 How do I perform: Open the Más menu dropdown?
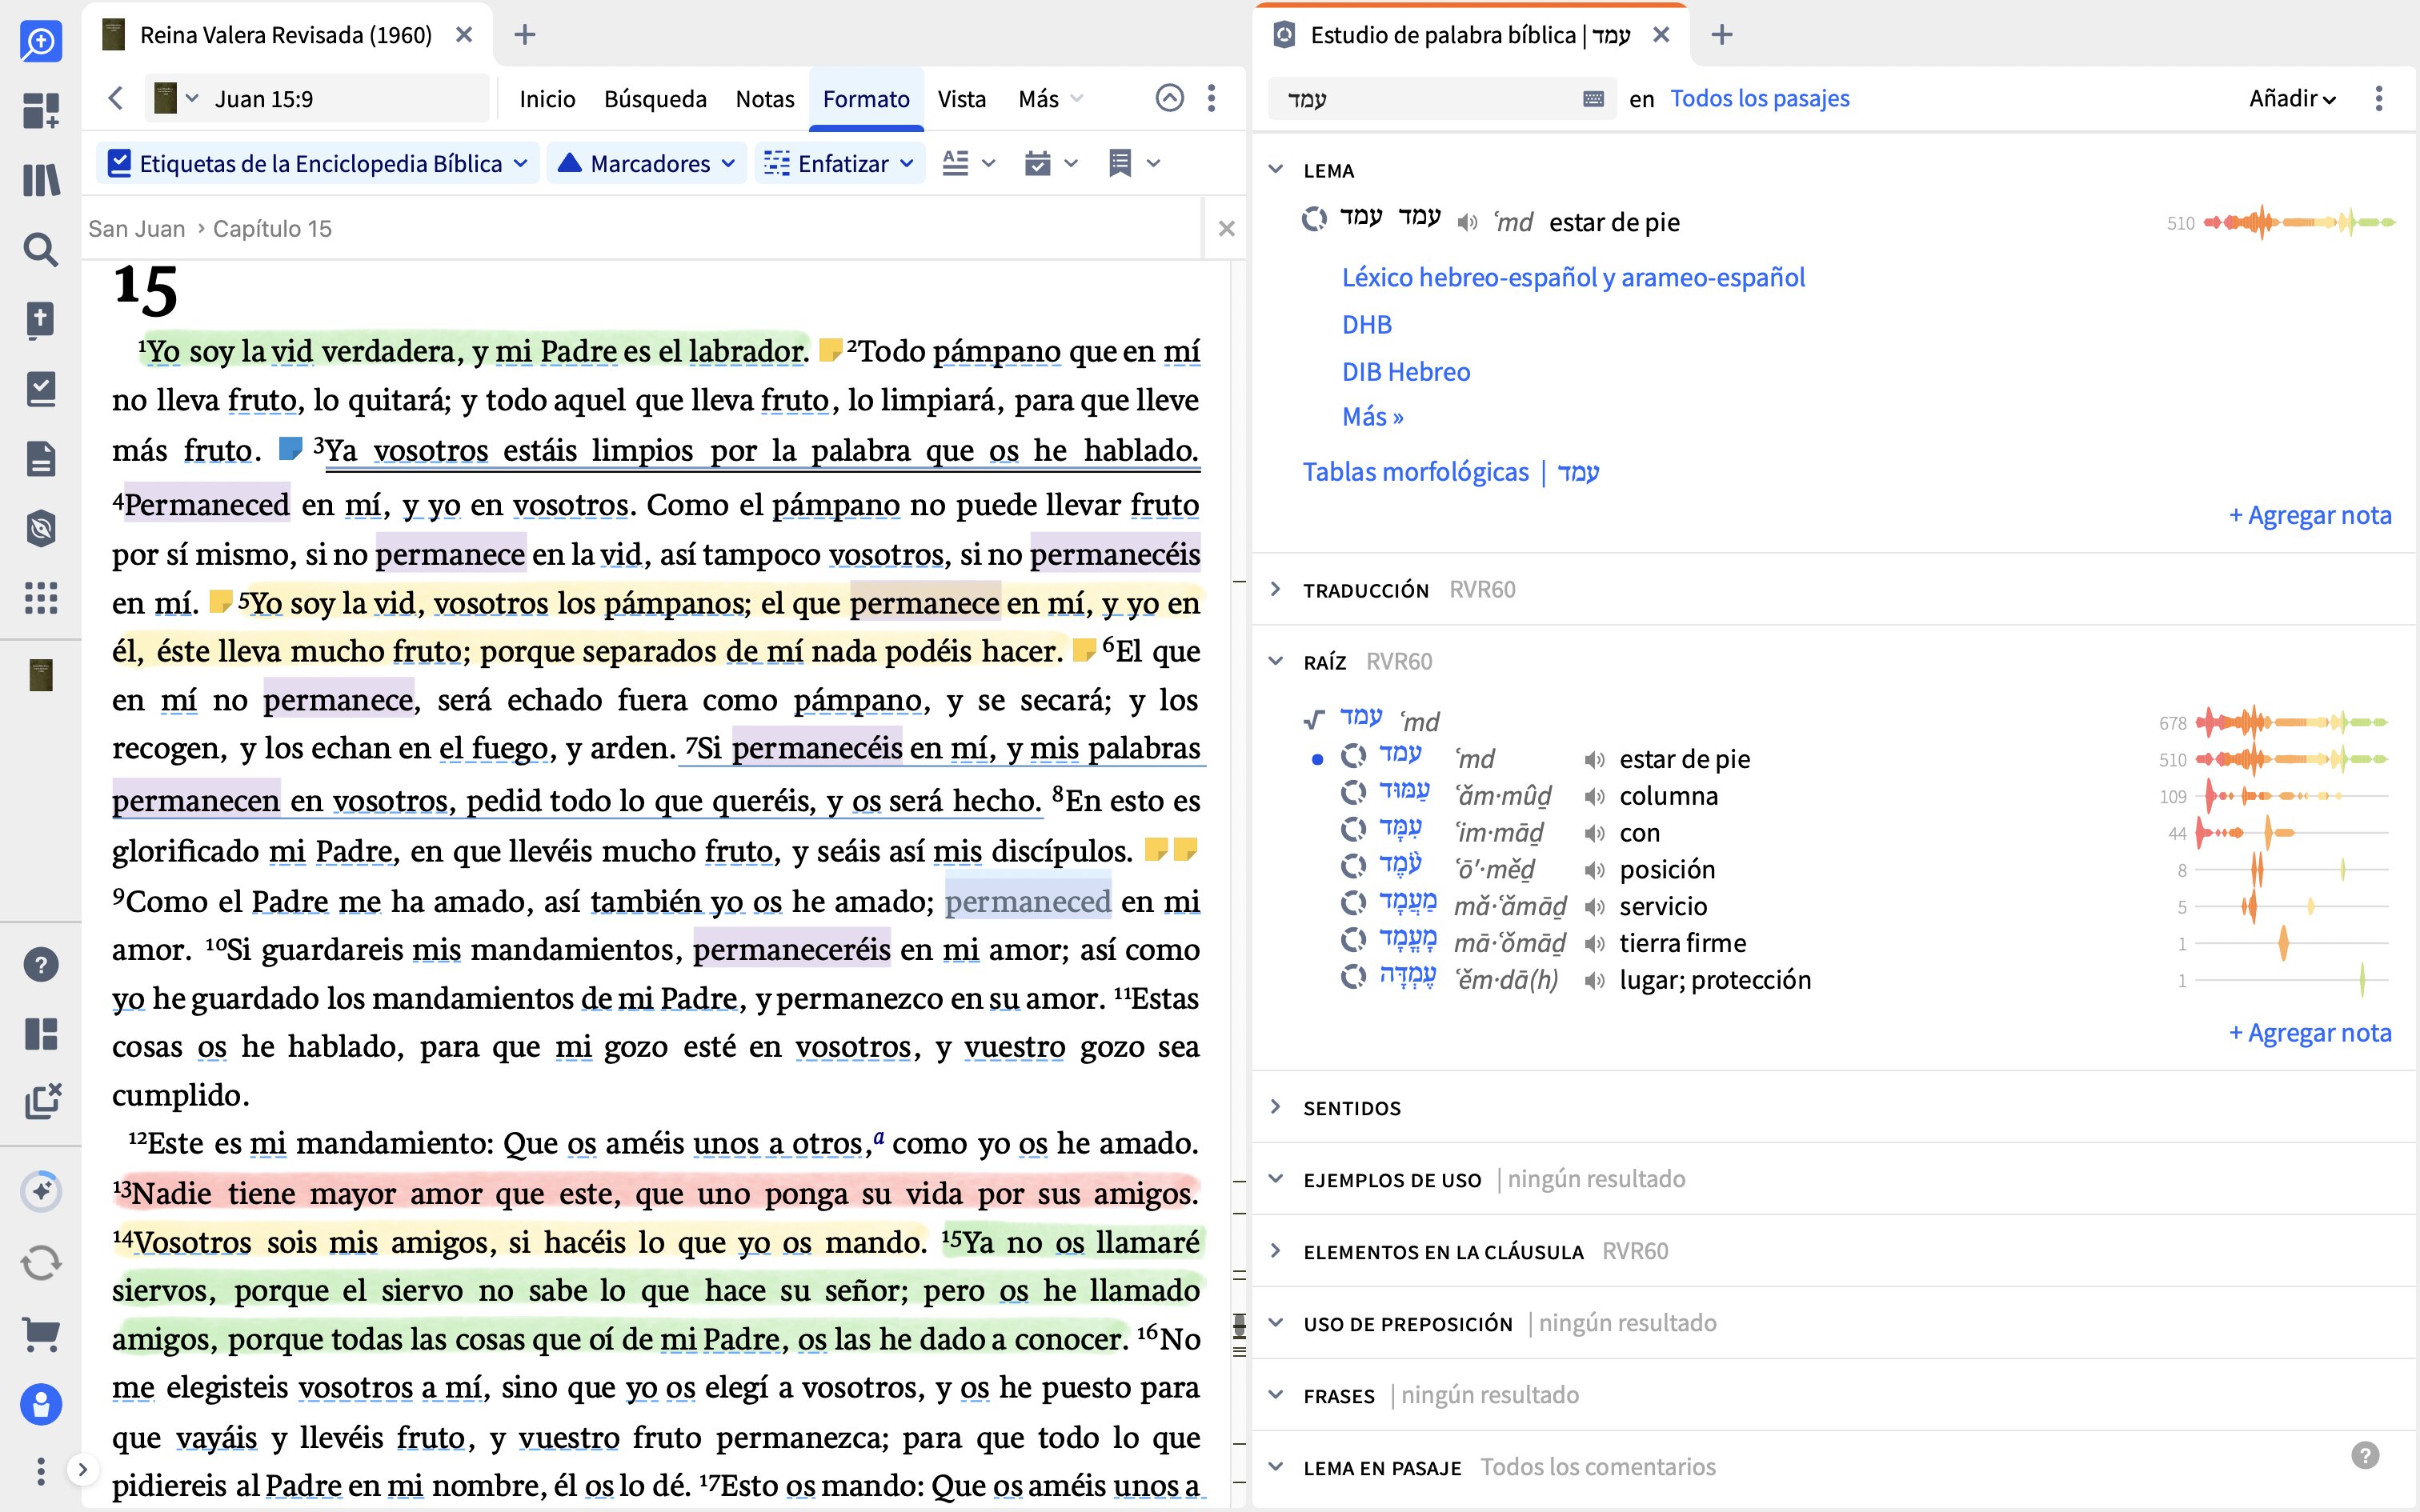(x=1050, y=98)
